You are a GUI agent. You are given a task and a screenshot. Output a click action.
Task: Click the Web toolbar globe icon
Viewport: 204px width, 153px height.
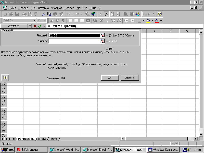point(93,14)
